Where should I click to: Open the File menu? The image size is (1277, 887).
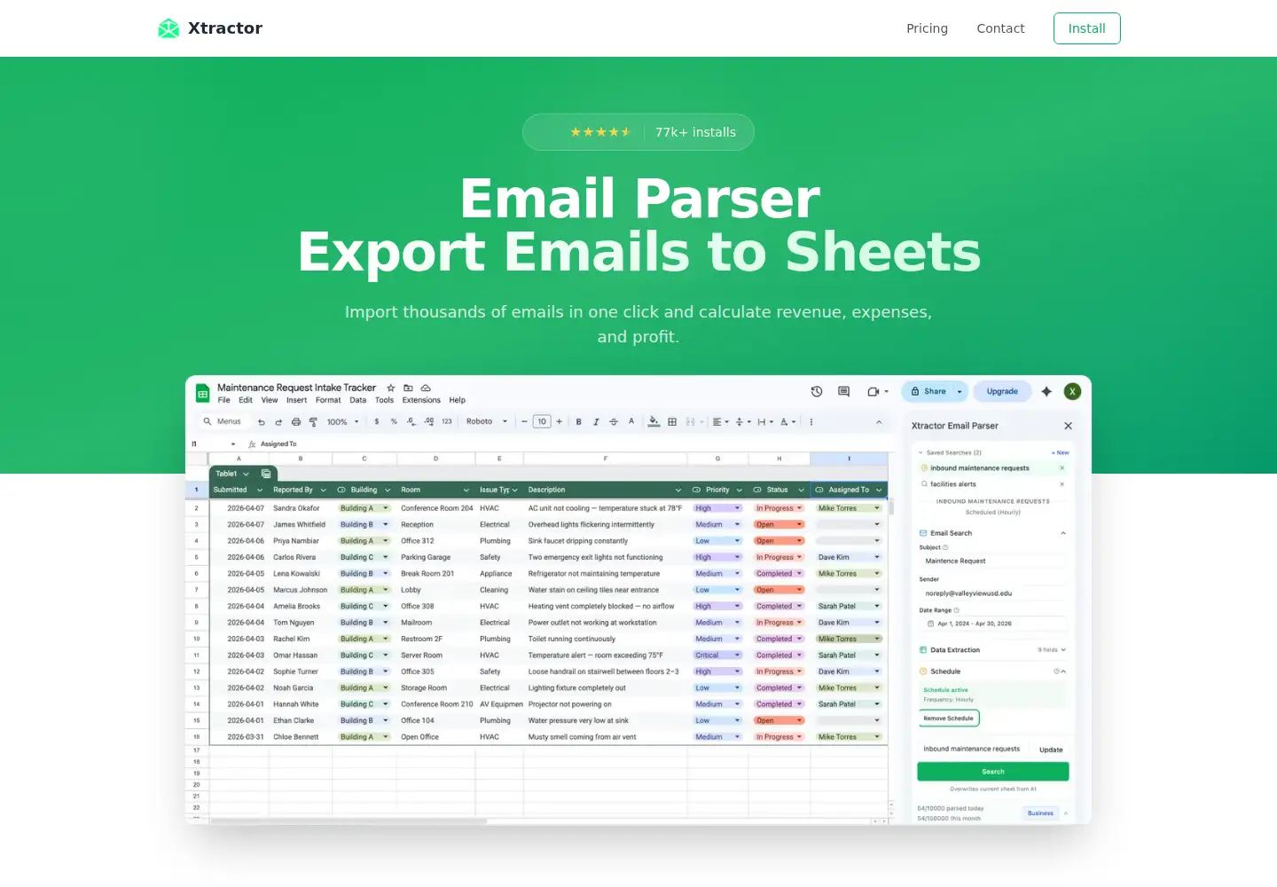coord(224,400)
